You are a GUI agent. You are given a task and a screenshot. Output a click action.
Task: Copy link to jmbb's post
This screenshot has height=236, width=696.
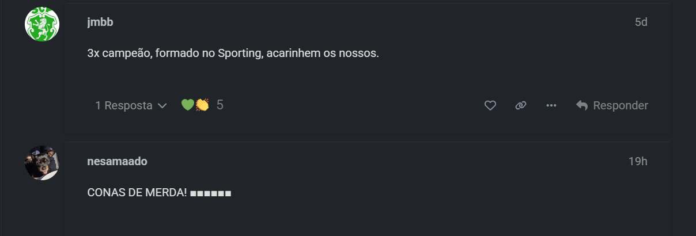tap(521, 105)
